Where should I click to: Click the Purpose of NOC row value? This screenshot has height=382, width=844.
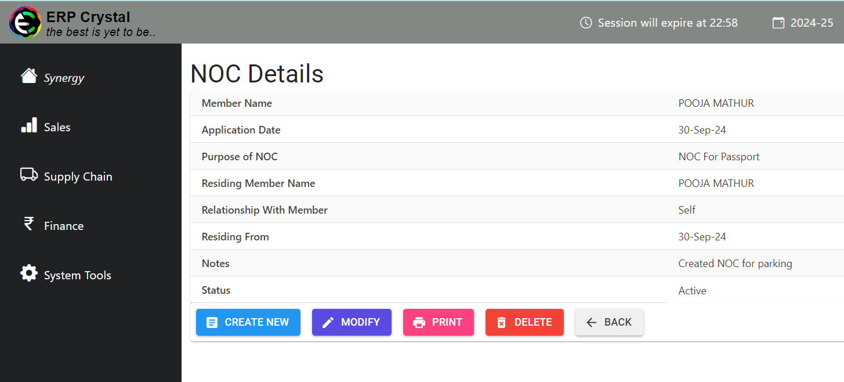(x=719, y=156)
